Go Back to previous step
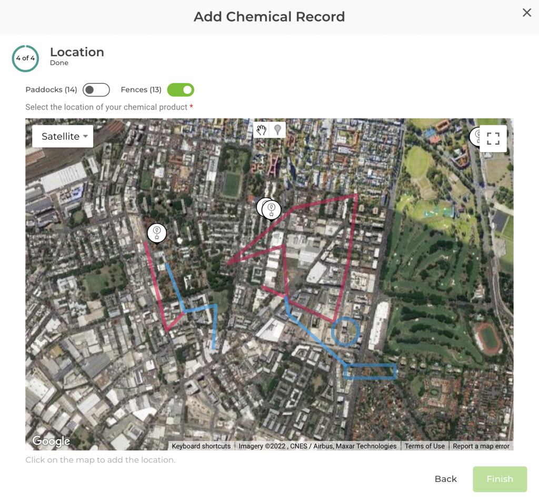539x503 pixels. (x=445, y=479)
